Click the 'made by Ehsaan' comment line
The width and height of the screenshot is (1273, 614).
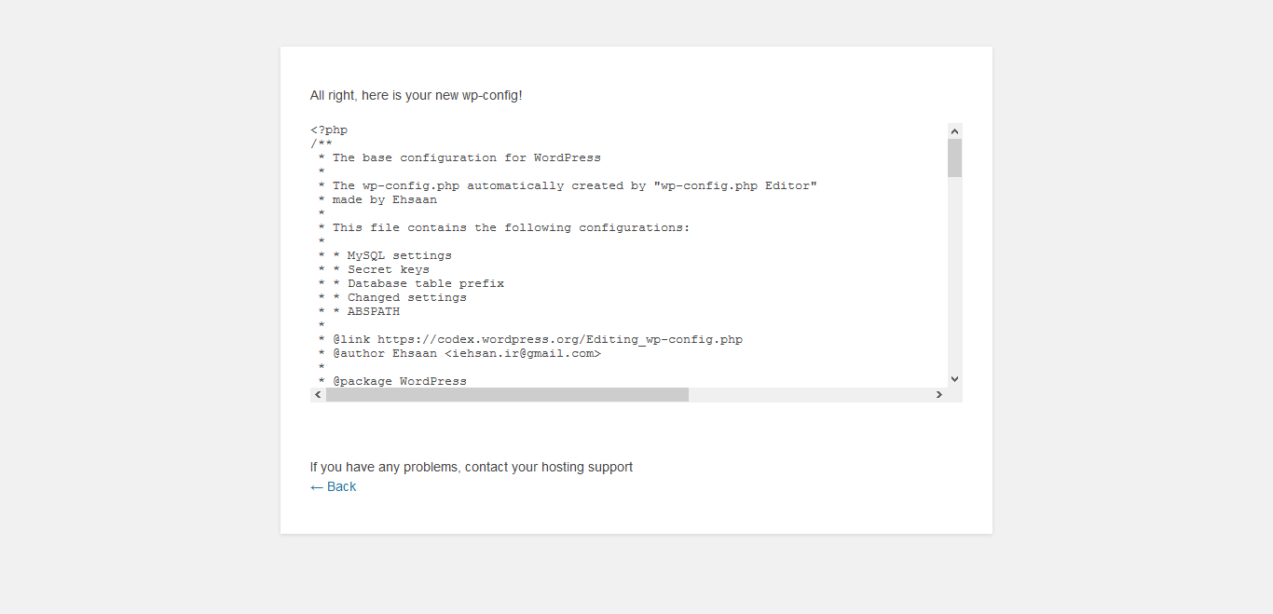click(377, 200)
